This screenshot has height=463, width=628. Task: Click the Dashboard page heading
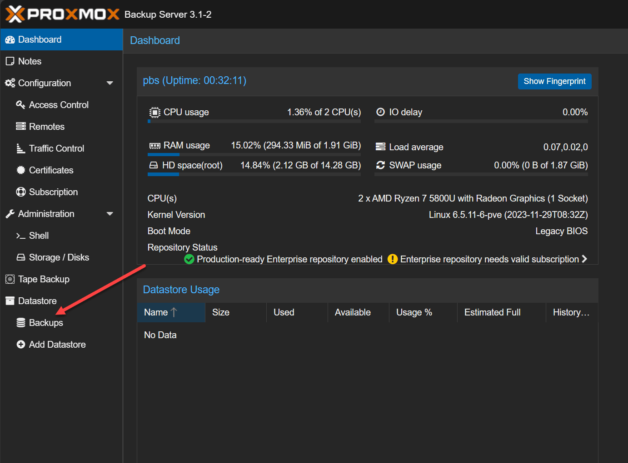pyautogui.click(x=155, y=40)
